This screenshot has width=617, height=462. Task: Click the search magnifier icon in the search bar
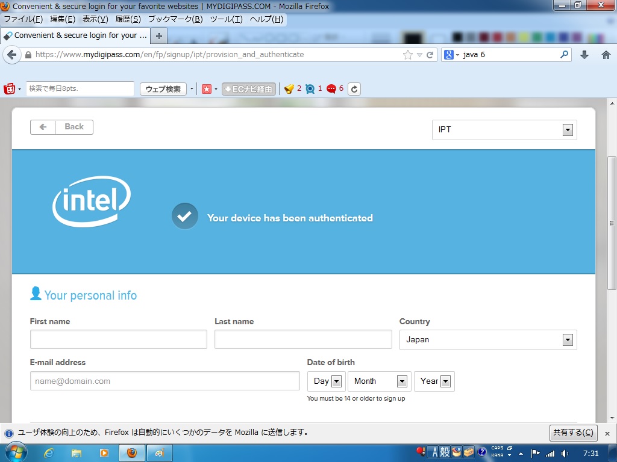click(564, 54)
